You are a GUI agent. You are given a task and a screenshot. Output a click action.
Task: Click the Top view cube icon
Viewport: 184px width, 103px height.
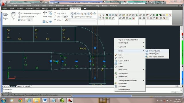point(13,15)
